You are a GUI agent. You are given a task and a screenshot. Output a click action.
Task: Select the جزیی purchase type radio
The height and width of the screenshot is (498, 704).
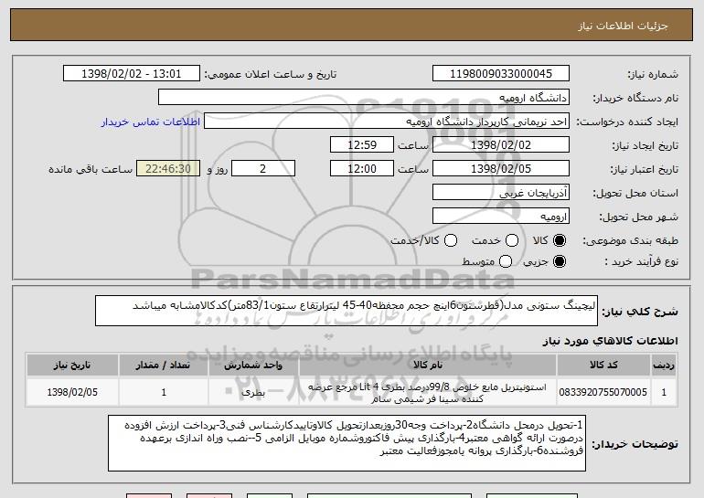tap(560, 261)
